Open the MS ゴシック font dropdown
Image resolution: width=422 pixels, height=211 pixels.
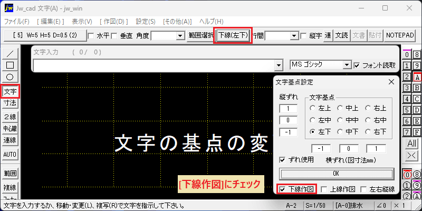[348, 65]
